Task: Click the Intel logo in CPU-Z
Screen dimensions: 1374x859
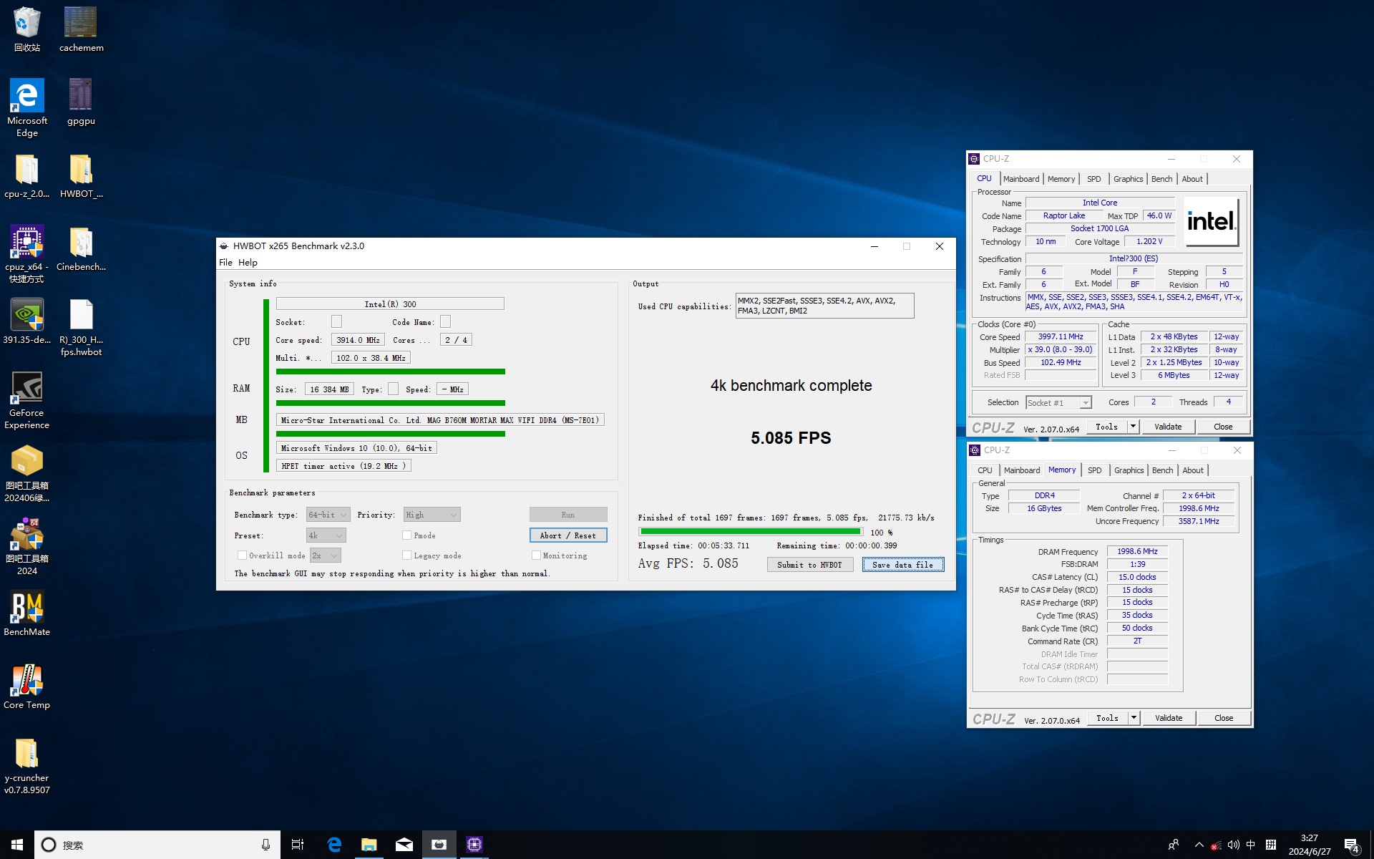Action: tap(1212, 222)
